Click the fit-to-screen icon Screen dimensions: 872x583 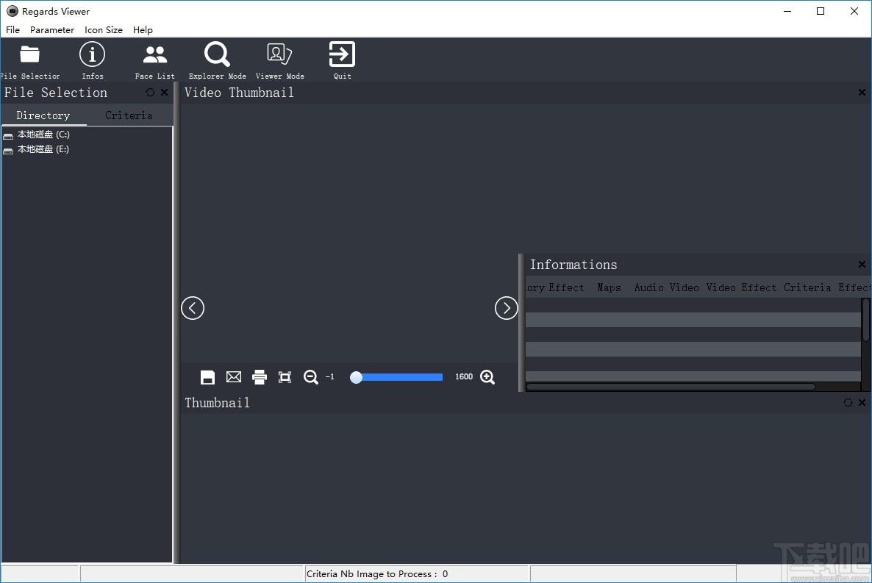point(285,377)
